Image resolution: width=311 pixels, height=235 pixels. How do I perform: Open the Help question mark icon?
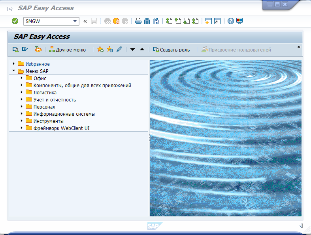point(231,21)
